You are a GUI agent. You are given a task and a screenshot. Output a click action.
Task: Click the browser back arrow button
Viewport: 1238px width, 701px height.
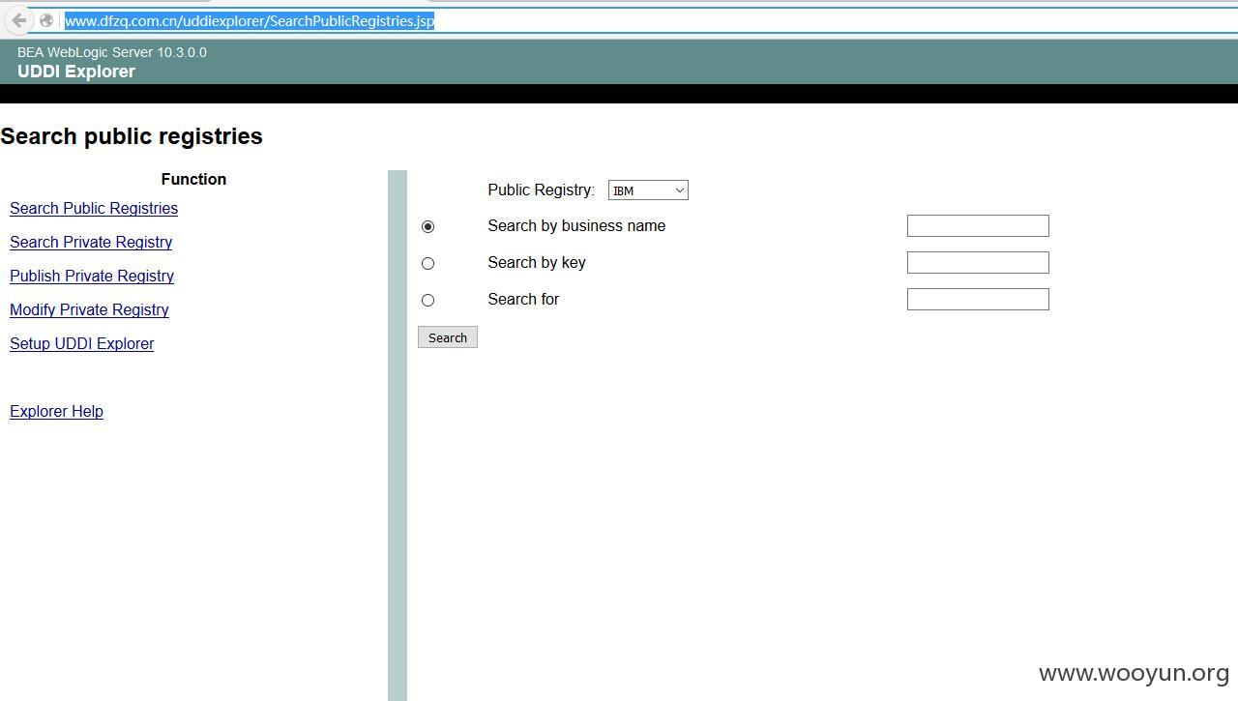point(19,20)
